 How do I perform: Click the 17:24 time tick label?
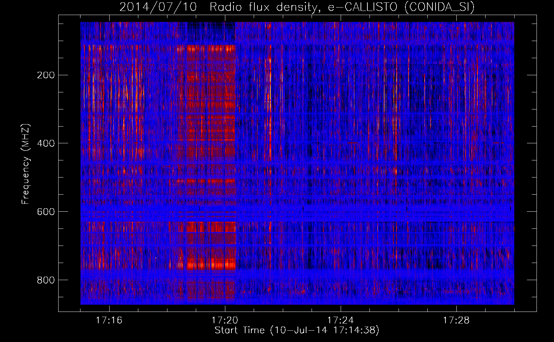tap(341, 320)
